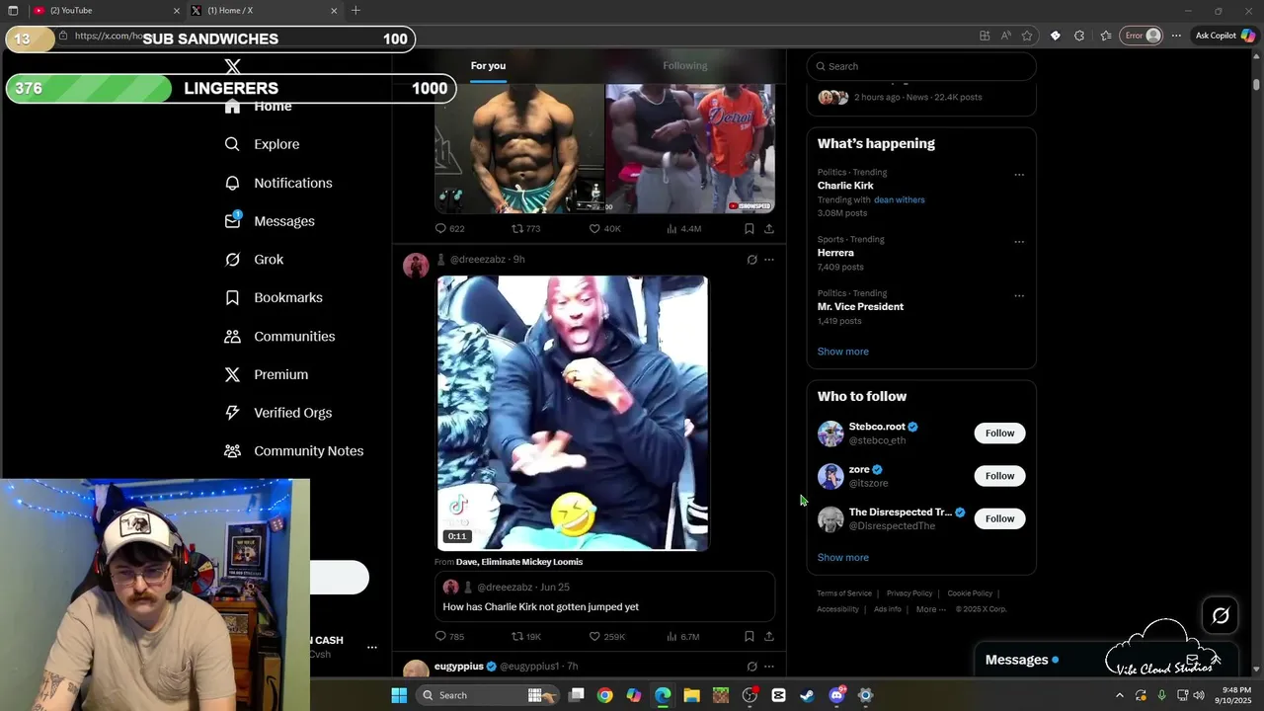View analytics for the 6.7M views post
This screenshot has width=1264, height=711.
[x=682, y=637]
